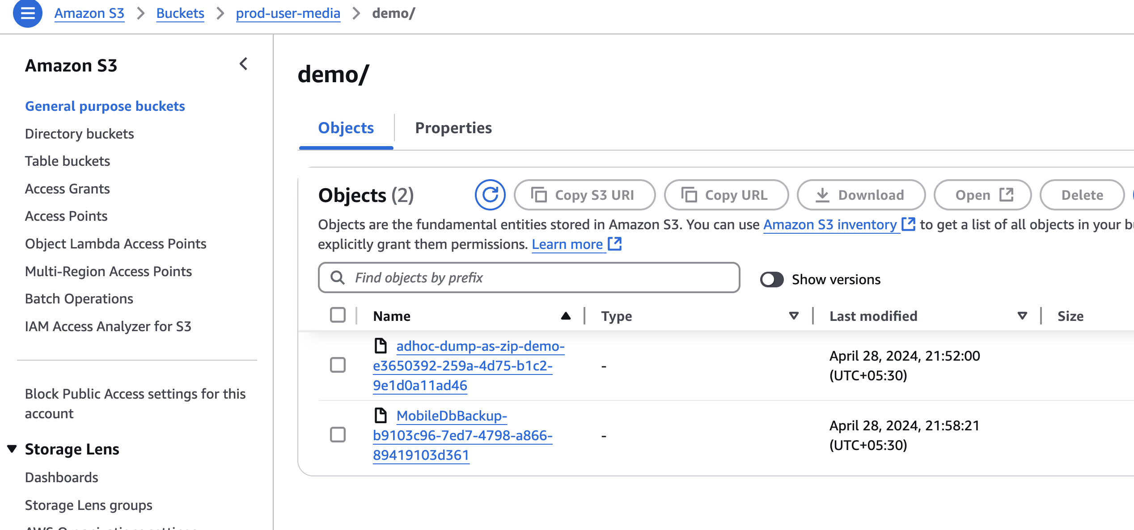Click the Type column header text
This screenshot has height=530, width=1134.
coord(617,316)
